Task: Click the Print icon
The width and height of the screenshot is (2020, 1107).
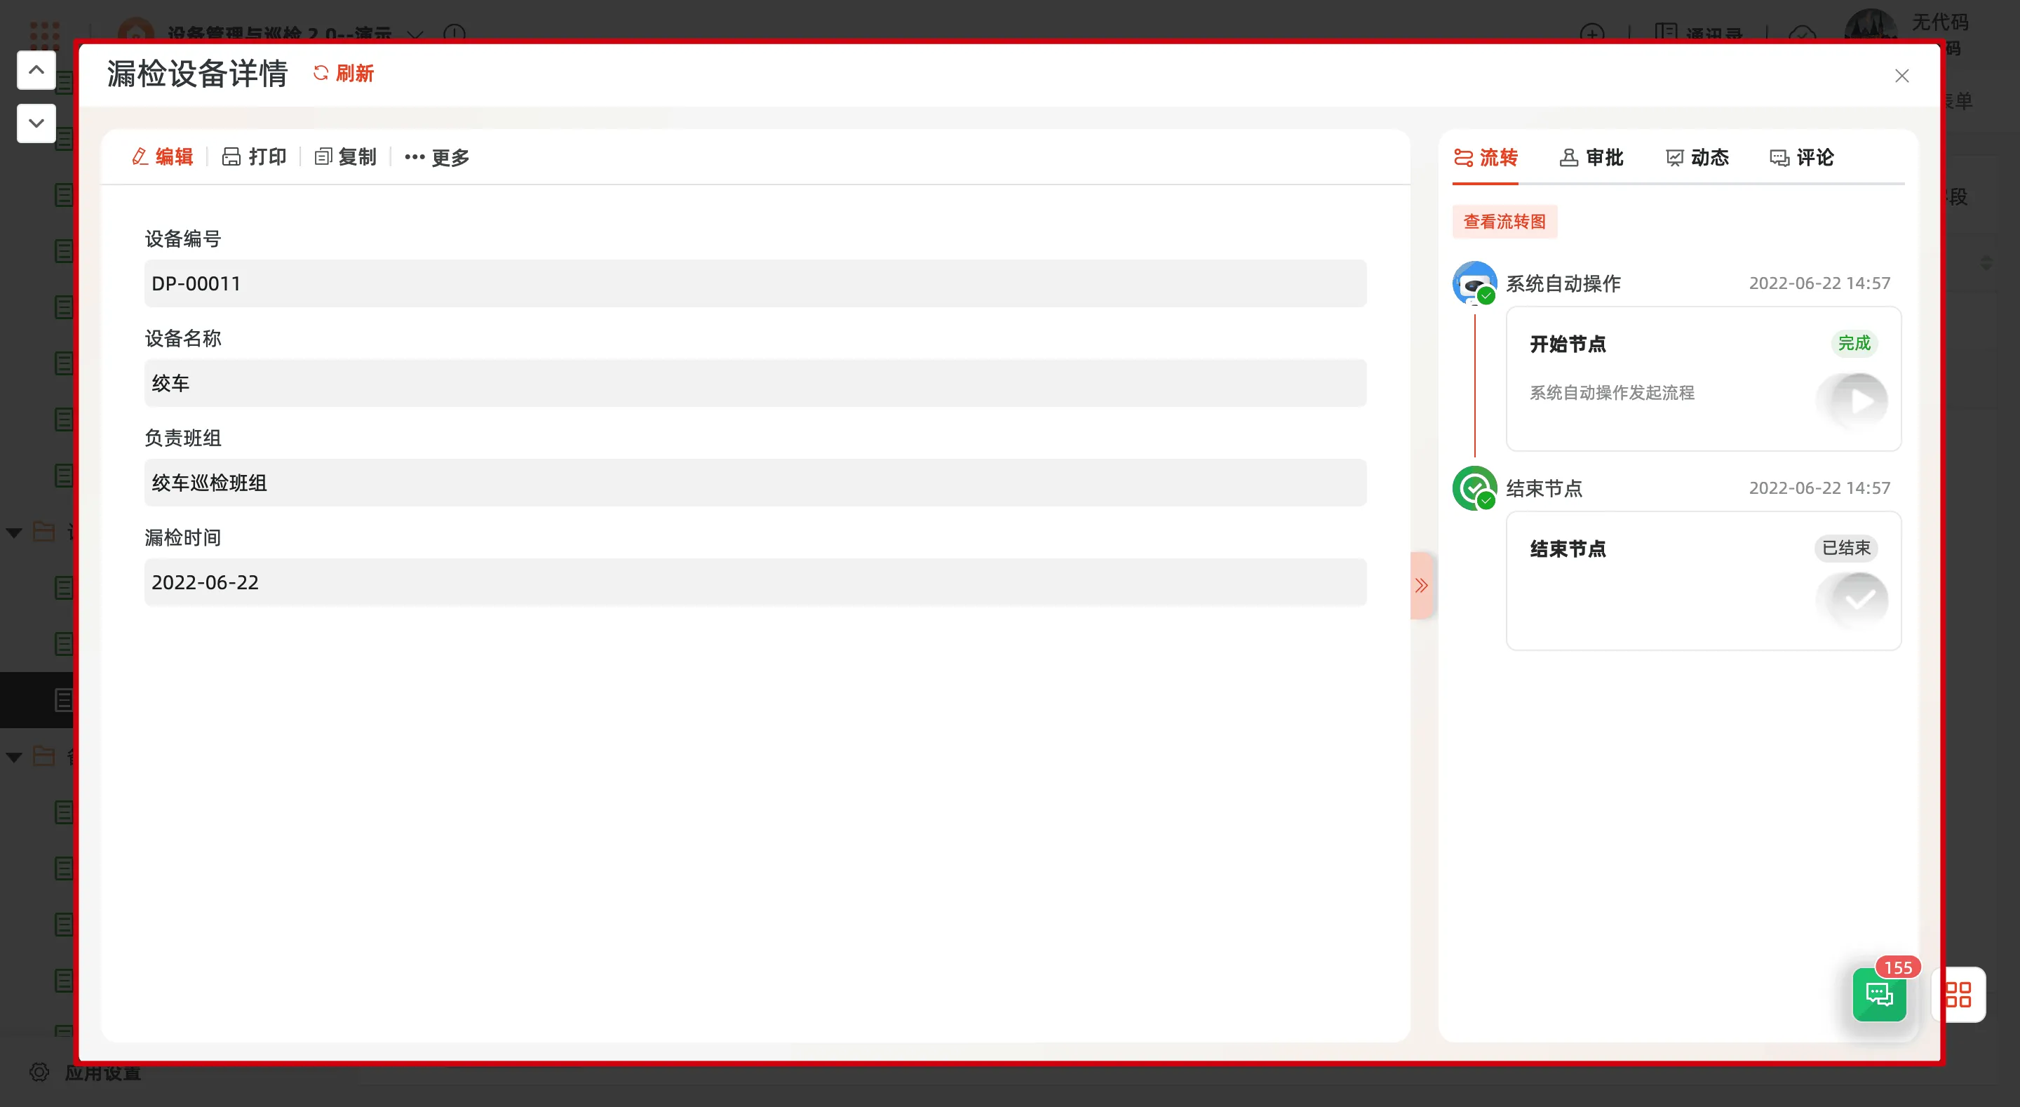Action: tap(231, 157)
